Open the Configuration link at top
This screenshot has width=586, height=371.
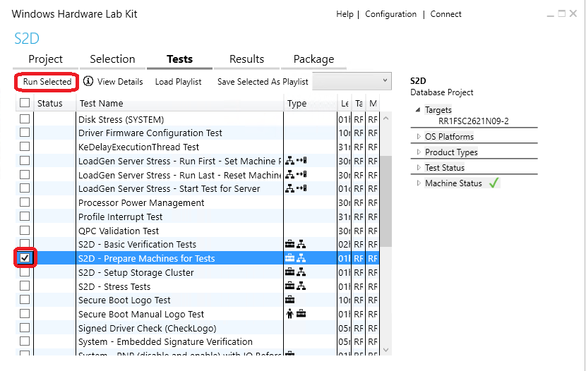point(390,14)
